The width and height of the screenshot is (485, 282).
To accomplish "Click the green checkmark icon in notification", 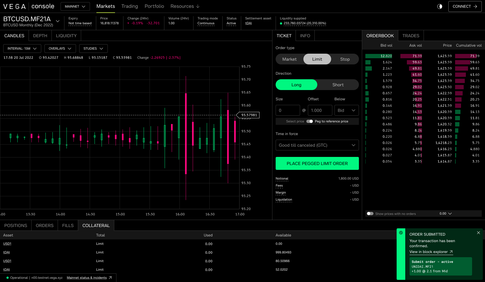I will [x=401, y=233].
